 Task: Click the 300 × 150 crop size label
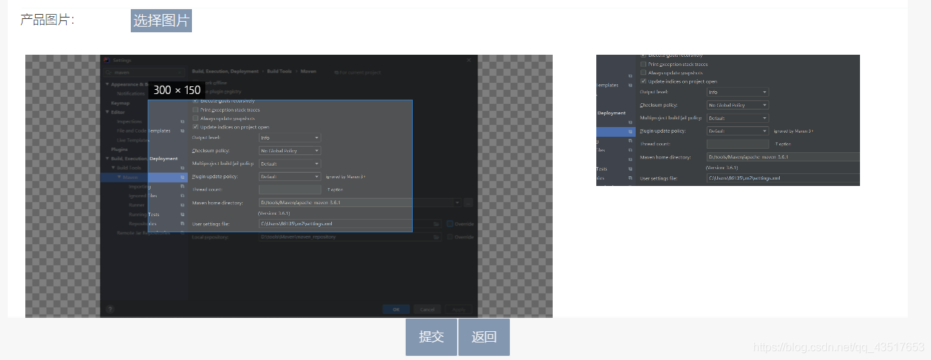[176, 90]
